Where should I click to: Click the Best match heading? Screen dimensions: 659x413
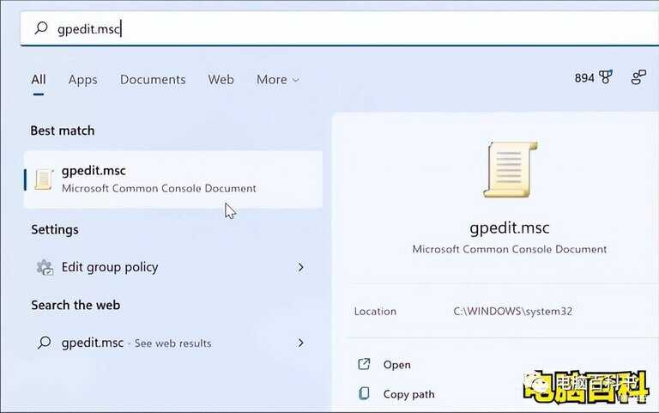[62, 131]
